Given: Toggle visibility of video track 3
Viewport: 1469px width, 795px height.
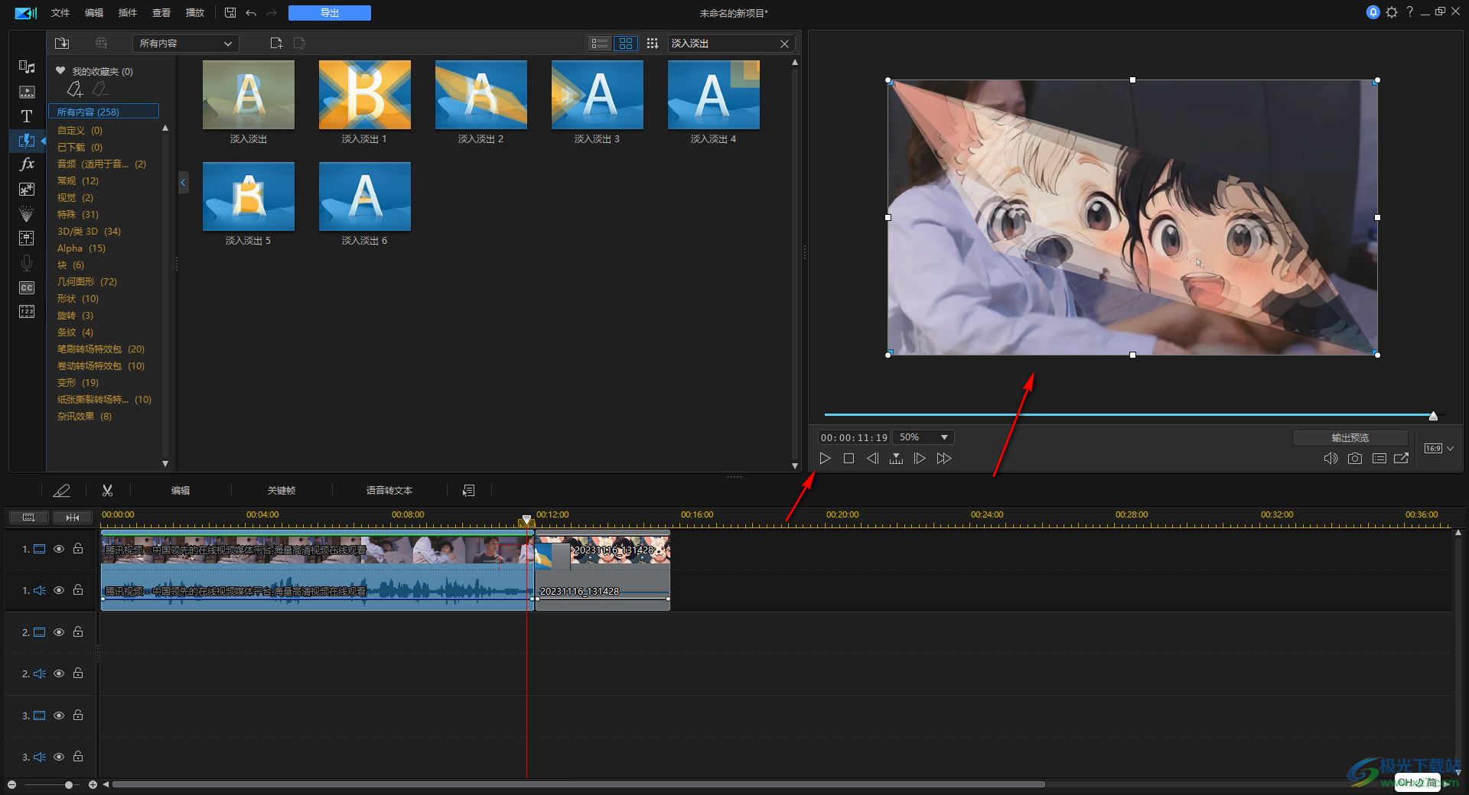Looking at the screenshot, I should pos(59,715).
